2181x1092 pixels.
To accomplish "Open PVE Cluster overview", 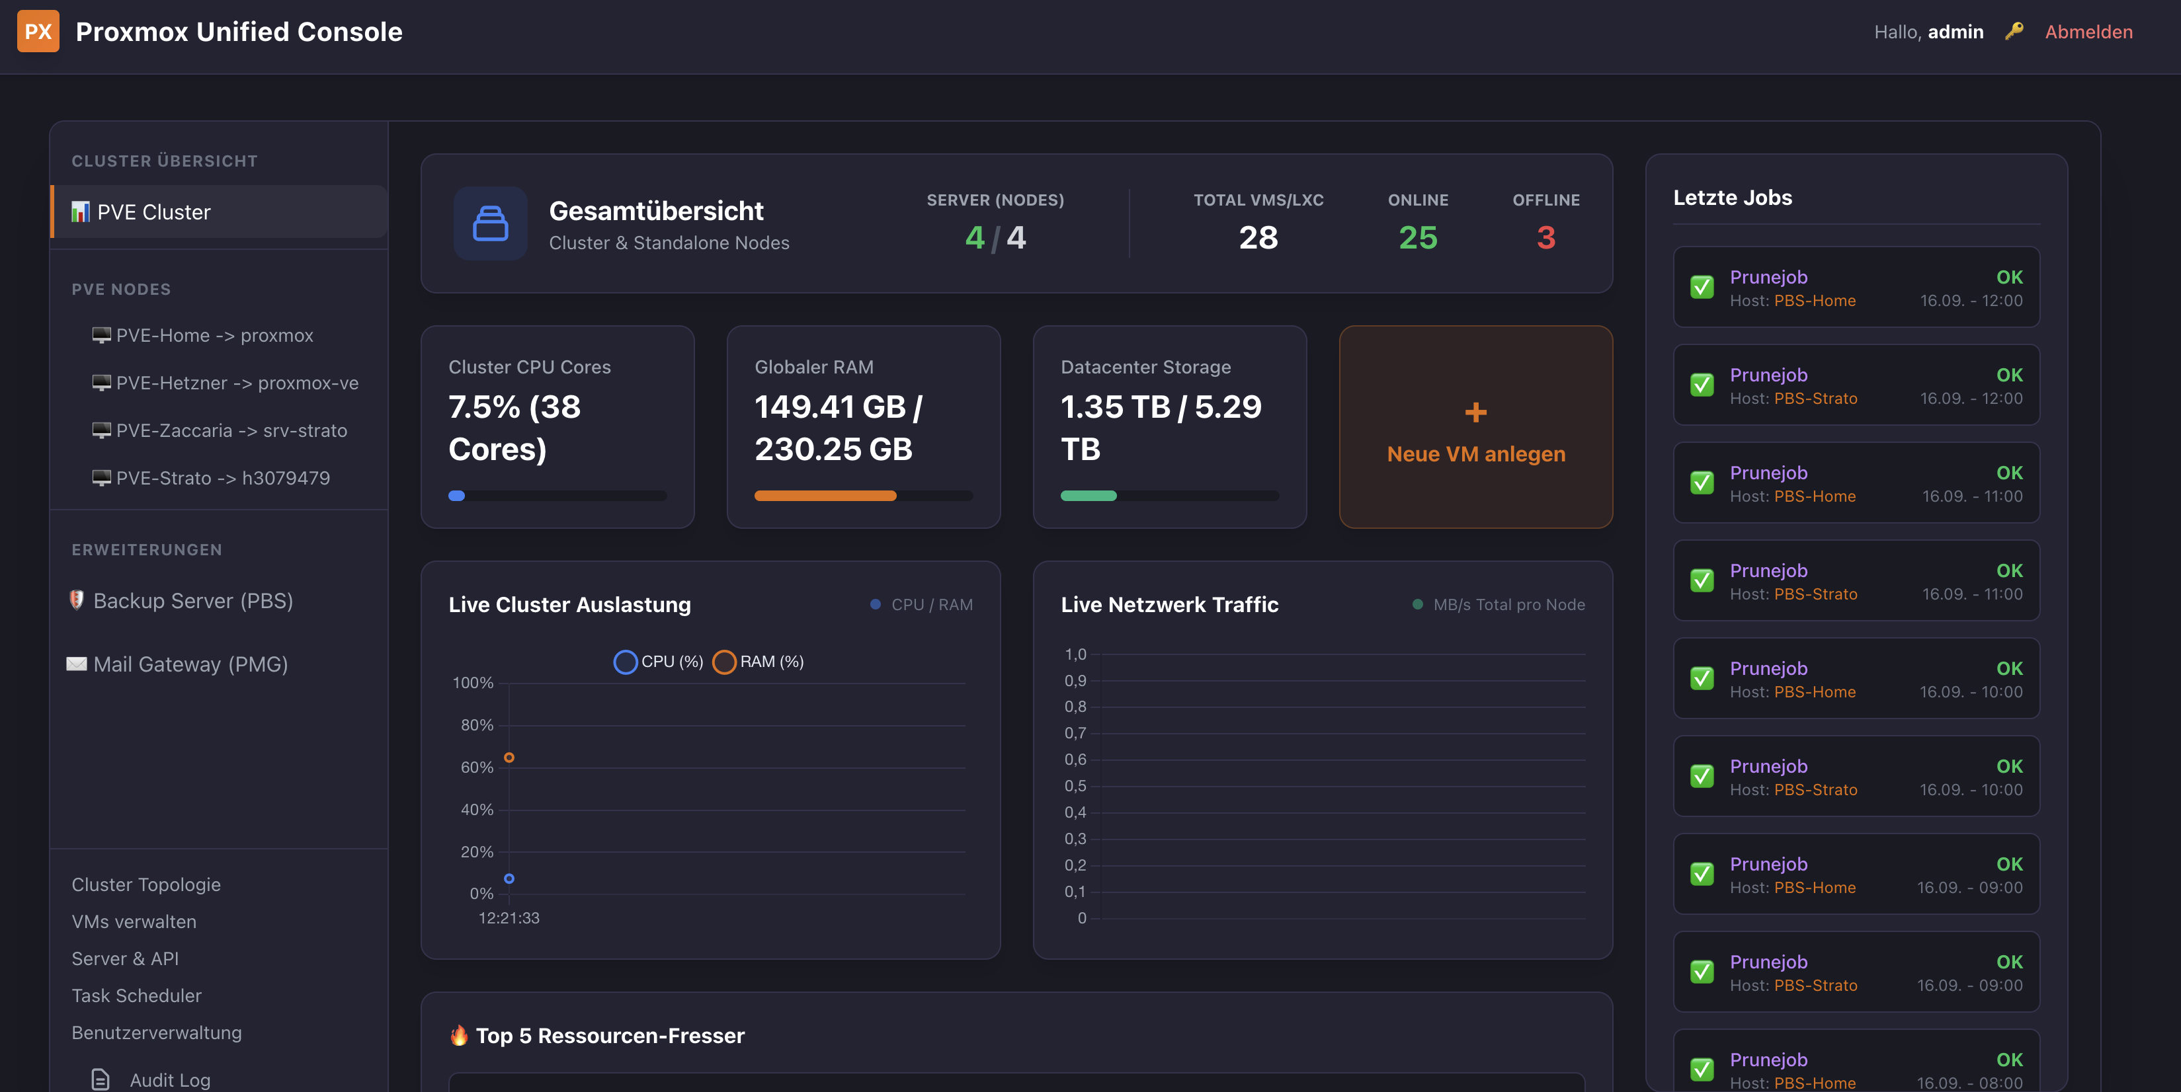I will coord(220,212).
